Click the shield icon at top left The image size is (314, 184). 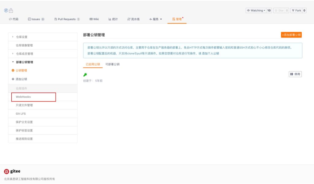point(6,10)
